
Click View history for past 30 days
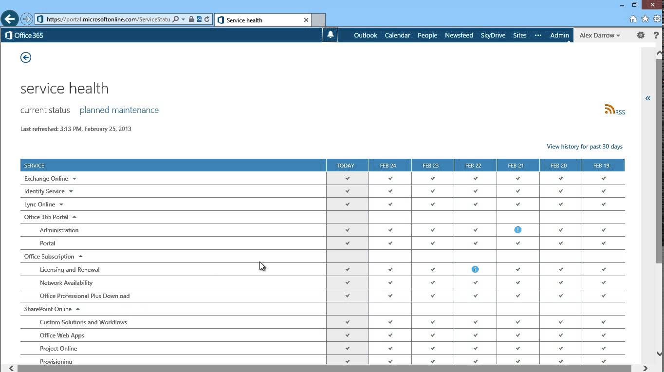point(585,147)
